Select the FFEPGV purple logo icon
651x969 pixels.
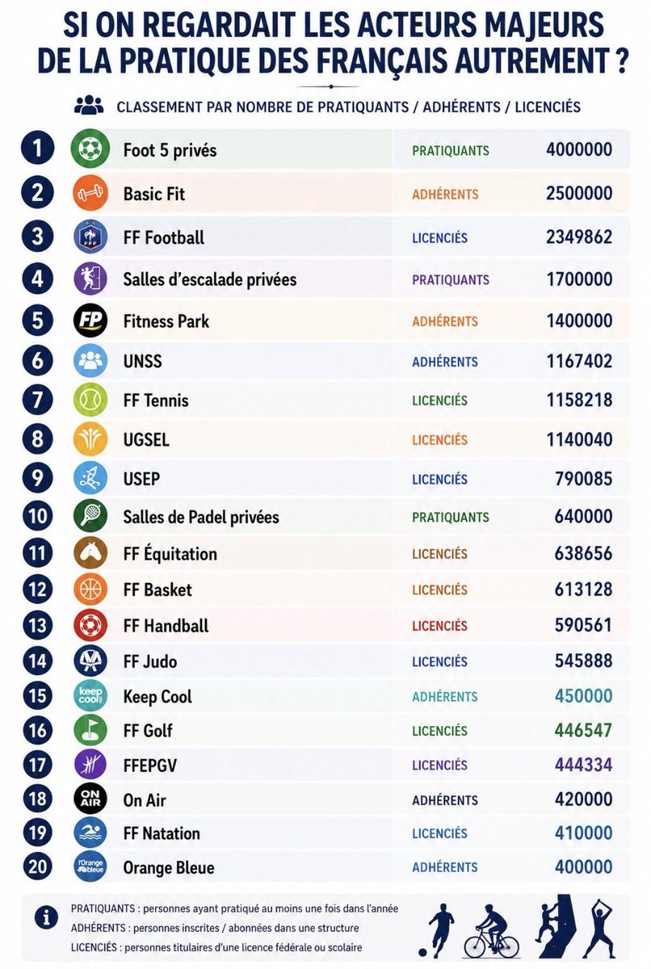89,765
